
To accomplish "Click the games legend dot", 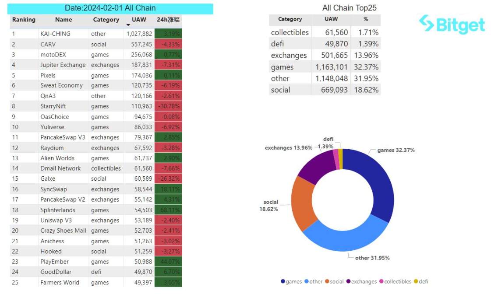I will [283, 282].
